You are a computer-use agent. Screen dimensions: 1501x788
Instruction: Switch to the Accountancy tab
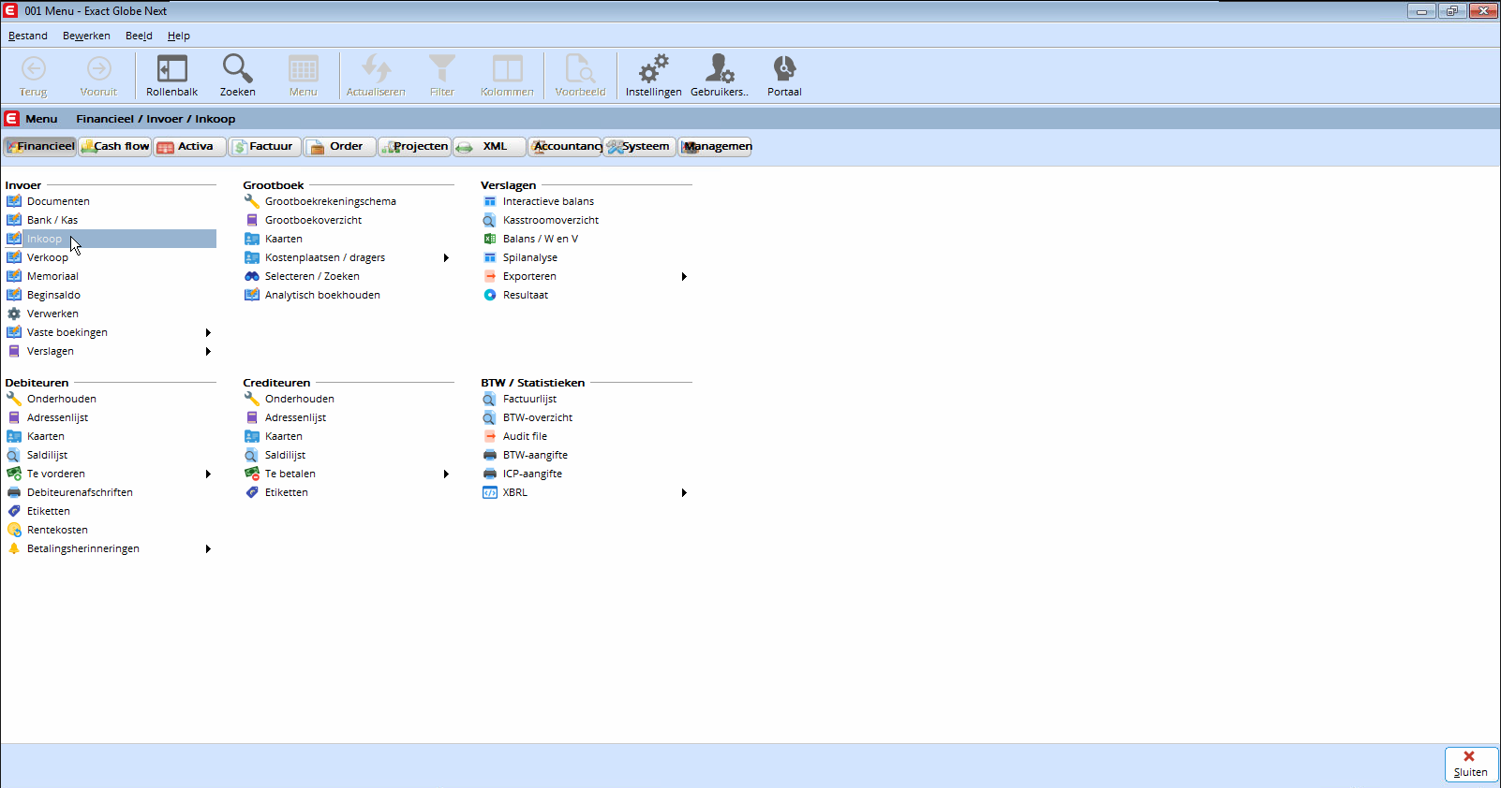click(x=564, y=146)
